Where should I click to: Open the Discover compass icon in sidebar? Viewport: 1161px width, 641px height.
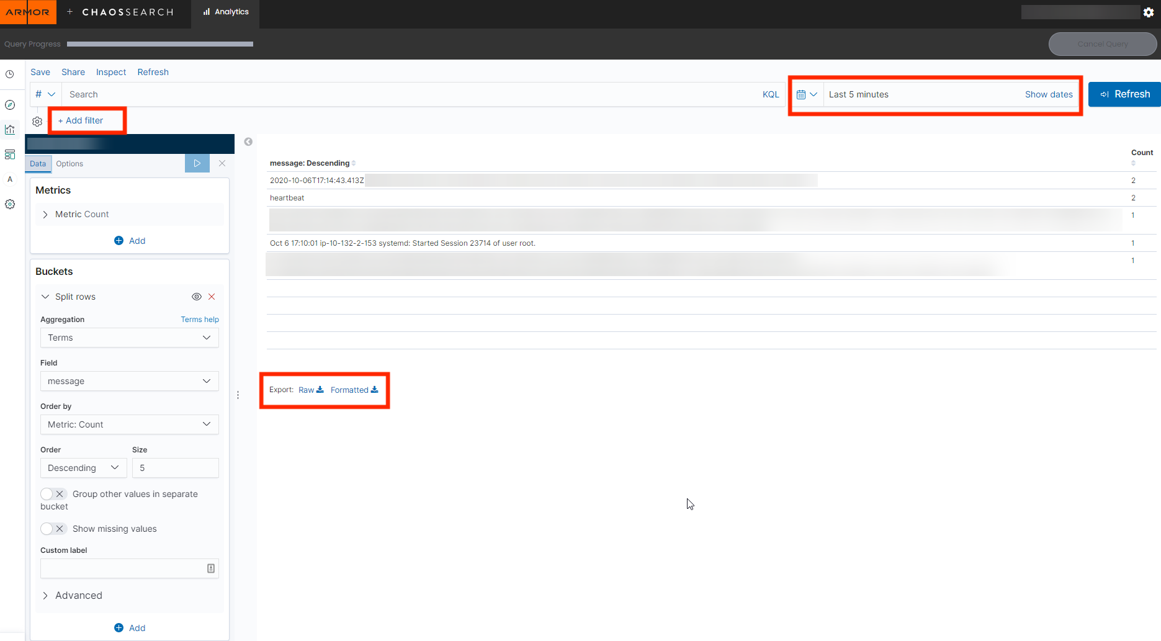coord(10,105)
